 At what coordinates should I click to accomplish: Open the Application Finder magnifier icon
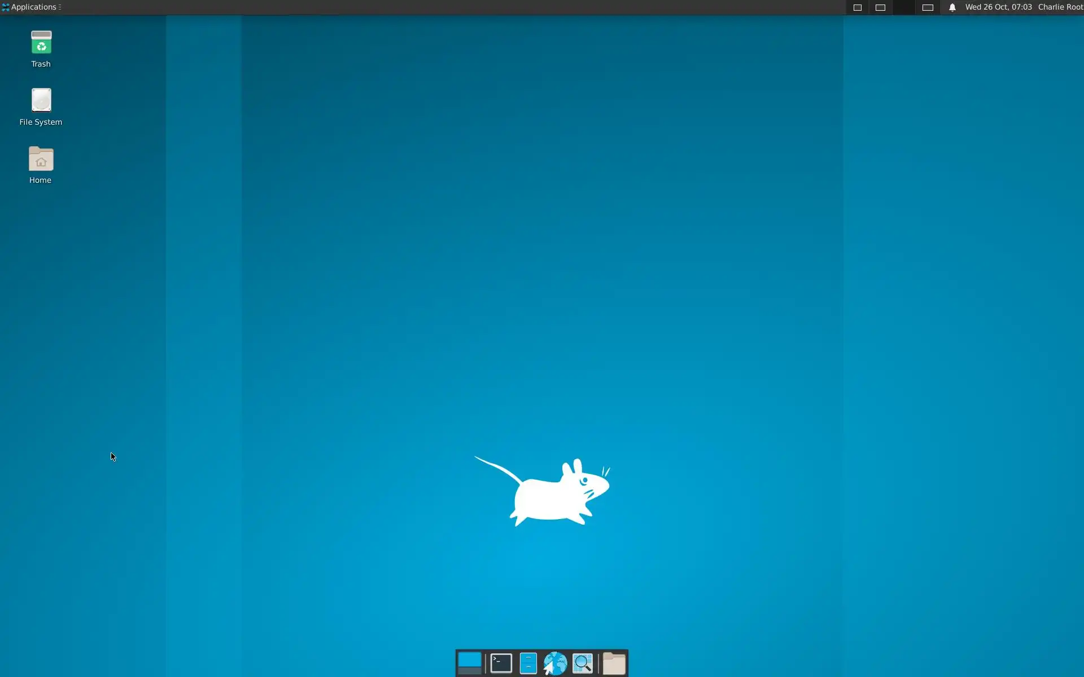point(582,663)
